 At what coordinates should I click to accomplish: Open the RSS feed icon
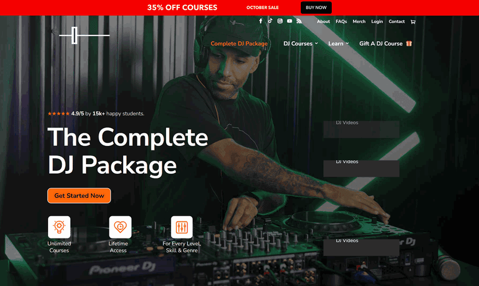click(299, 21)
